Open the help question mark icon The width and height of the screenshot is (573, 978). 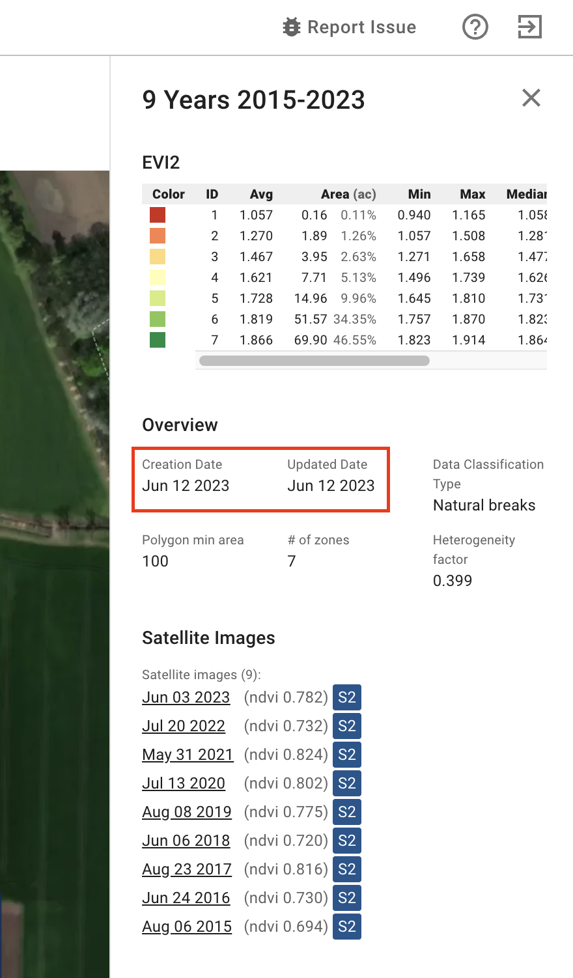click(475, 27)
